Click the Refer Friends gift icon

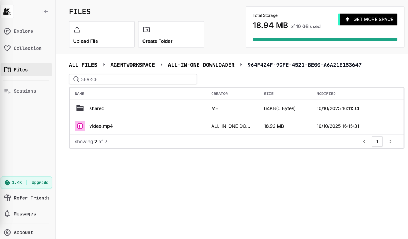[7, 198]
